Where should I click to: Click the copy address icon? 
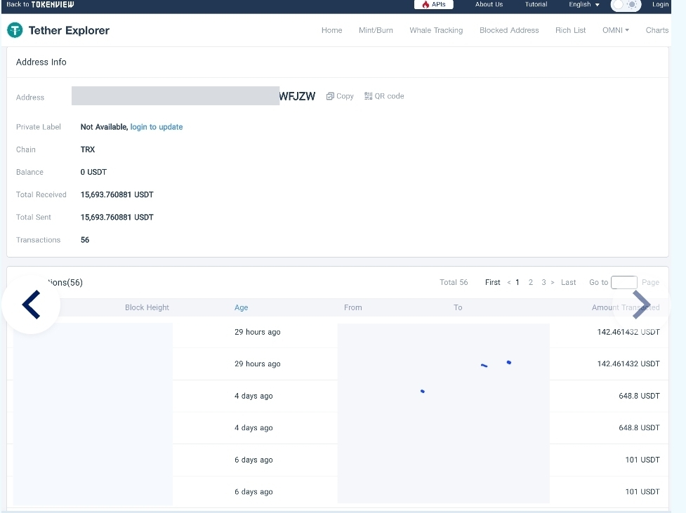coord(330,96)
